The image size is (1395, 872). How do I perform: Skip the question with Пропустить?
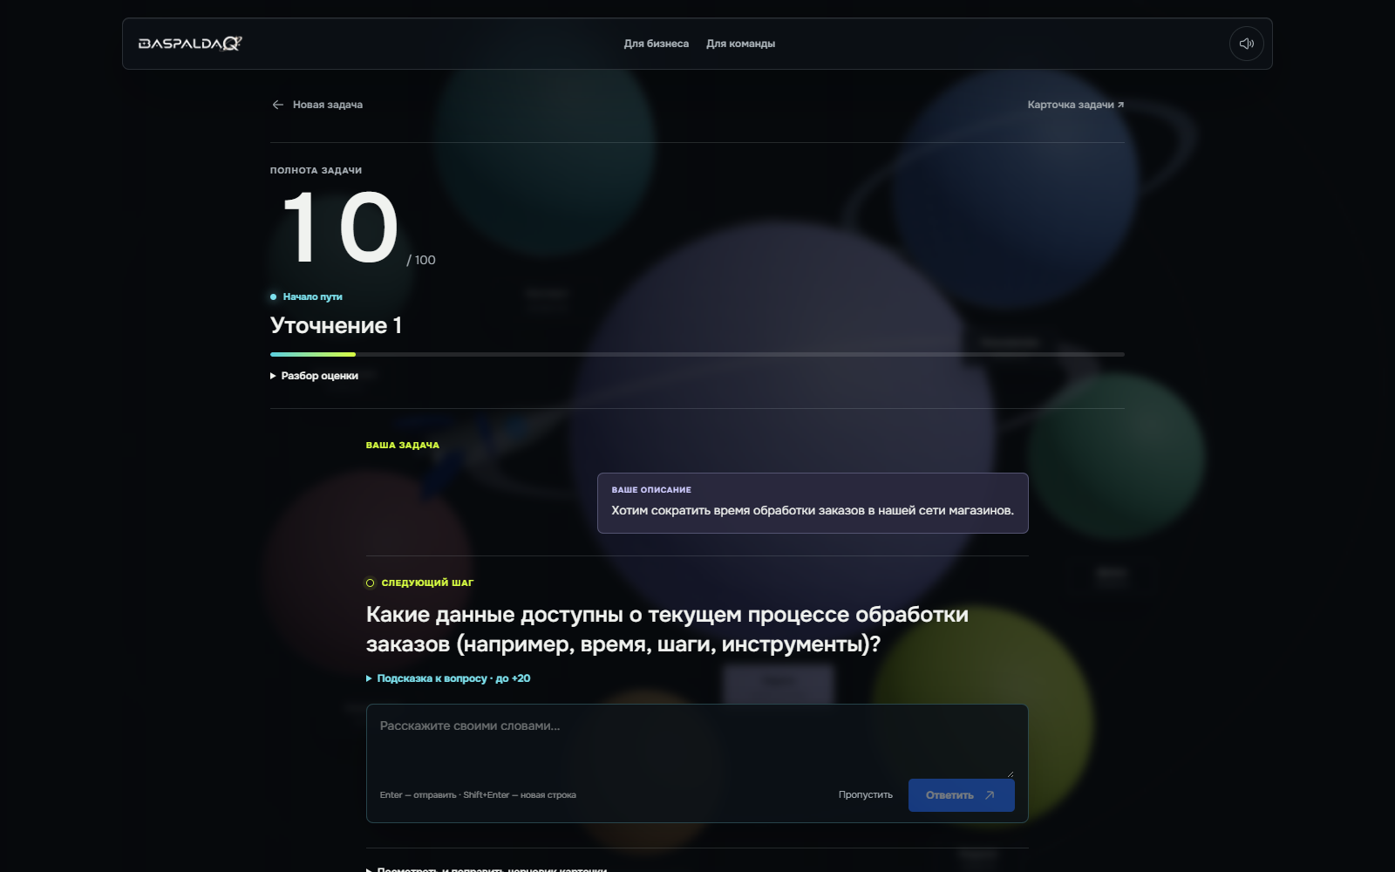(866, 795)
